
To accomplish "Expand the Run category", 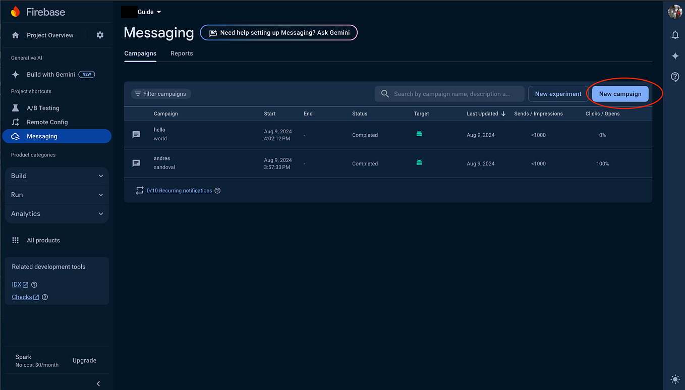I will (57, 195).
